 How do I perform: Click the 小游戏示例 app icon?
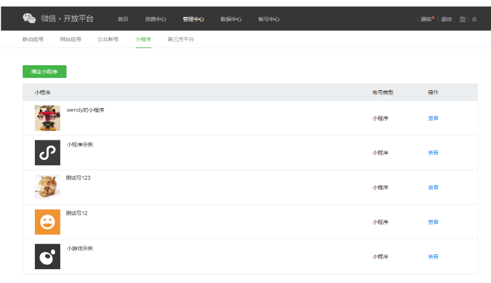pos(48,256)
